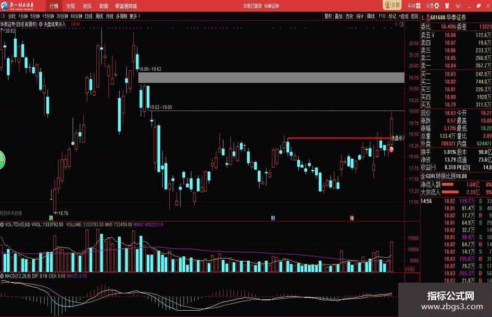Click the First Capital Securities logo
The width and height of the screenshot is (492, 317).
coord(18,6)
